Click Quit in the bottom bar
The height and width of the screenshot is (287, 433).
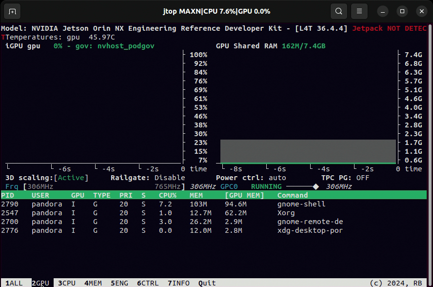pos(207,283)
